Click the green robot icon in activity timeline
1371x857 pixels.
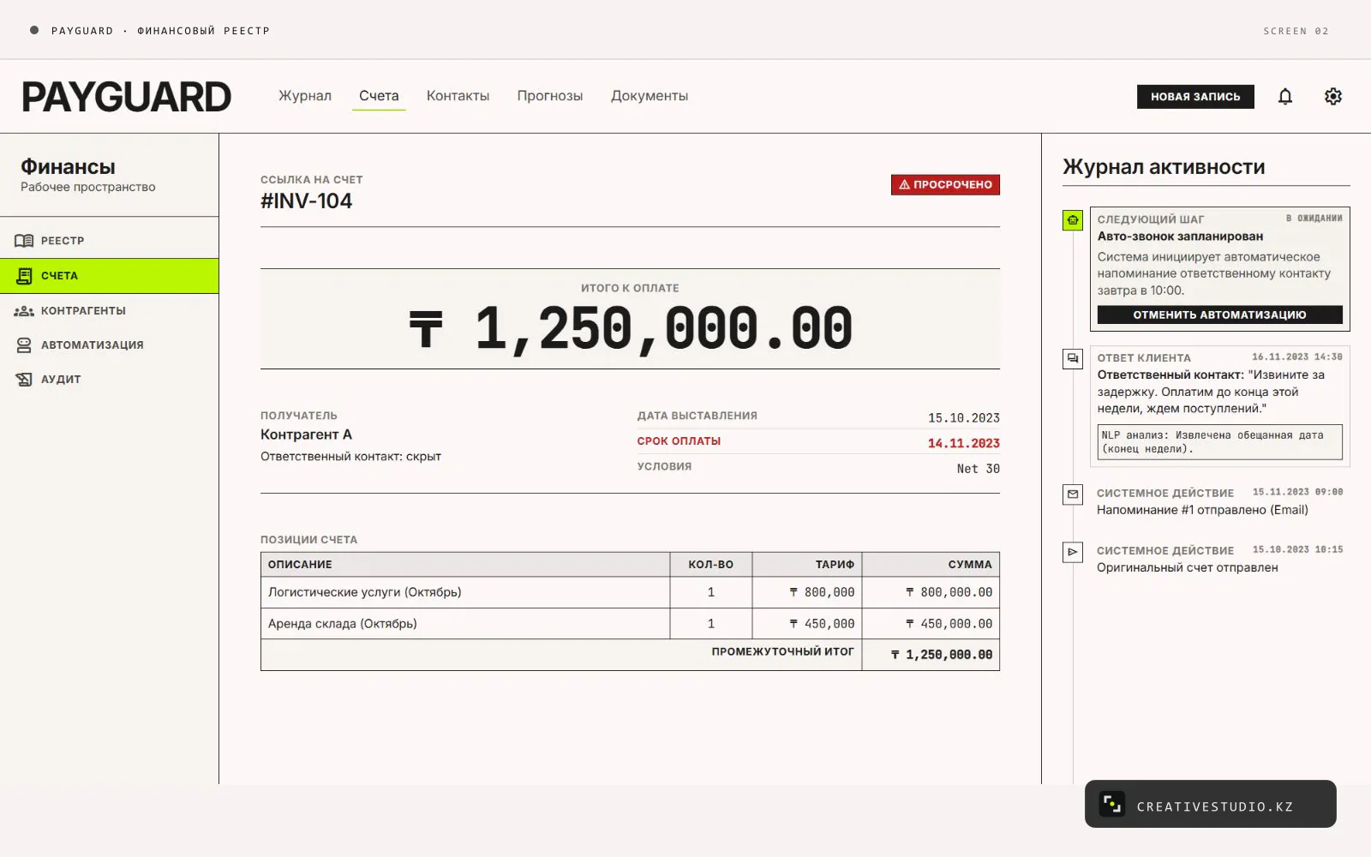click(1073, 220)
